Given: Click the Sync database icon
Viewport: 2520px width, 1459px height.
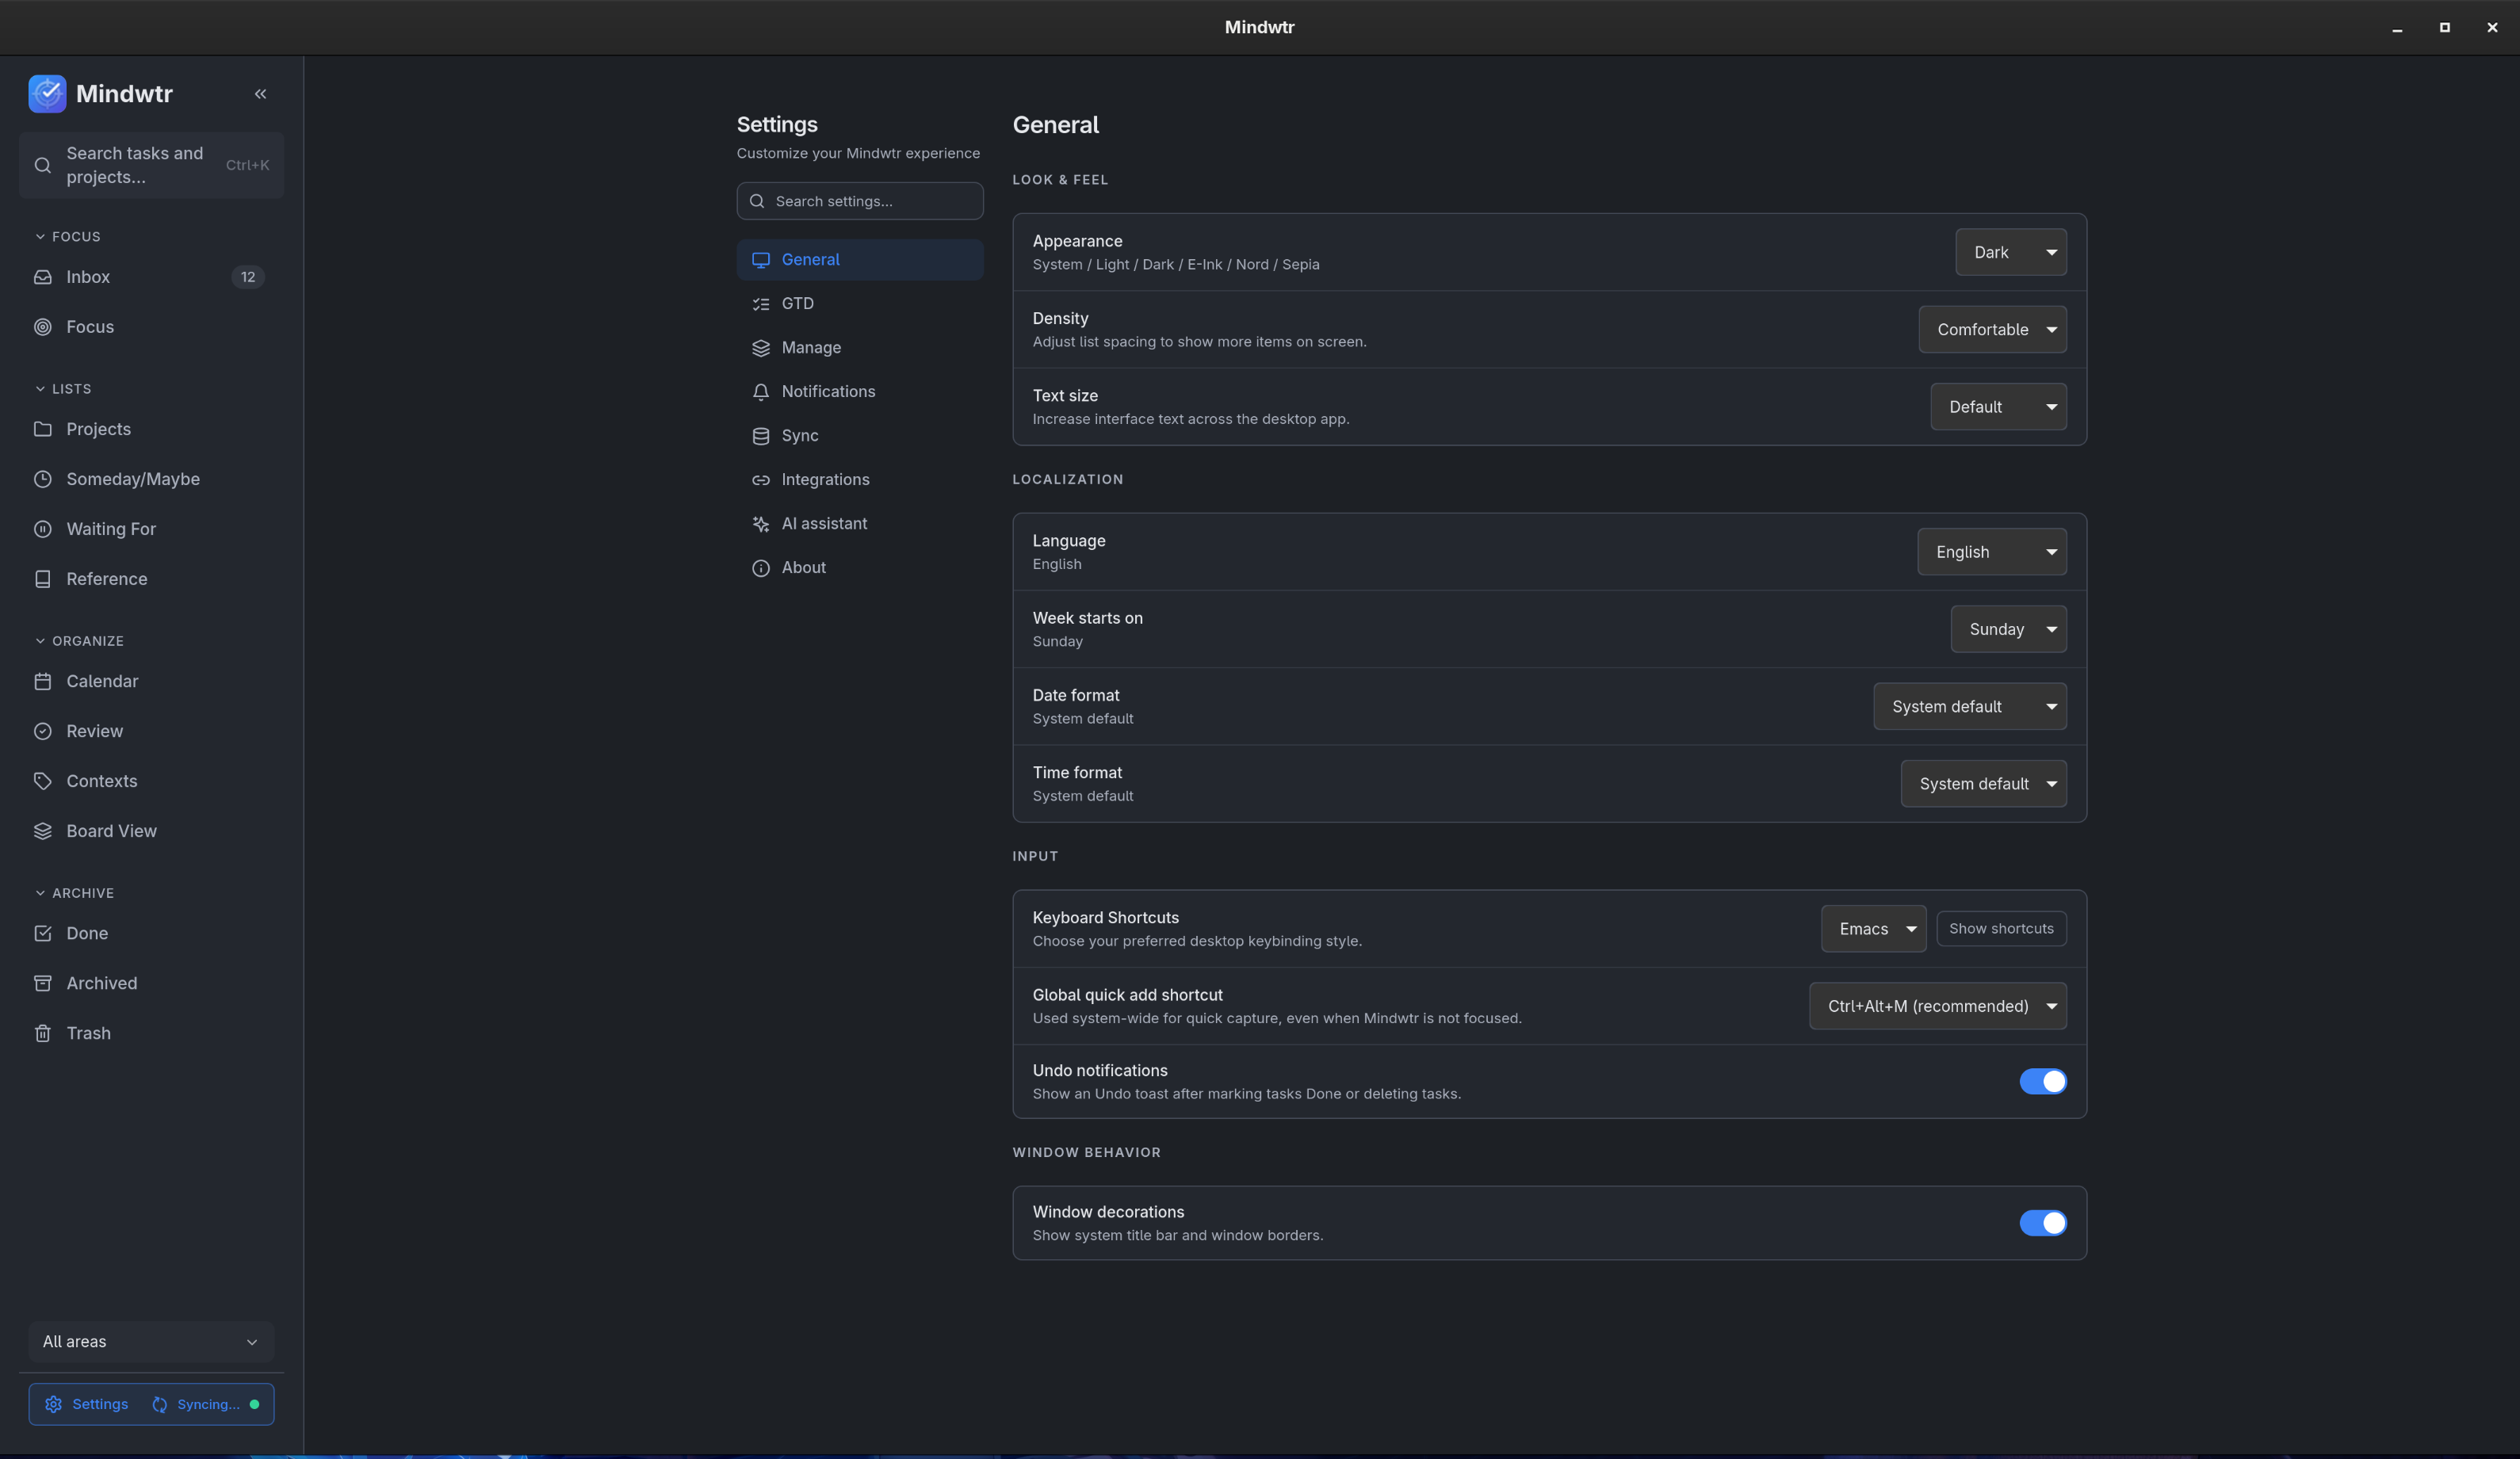Looking at the screenshot, I should (761, 436).
